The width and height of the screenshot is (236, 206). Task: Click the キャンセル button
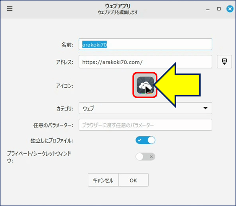click(x=103, y=180)
